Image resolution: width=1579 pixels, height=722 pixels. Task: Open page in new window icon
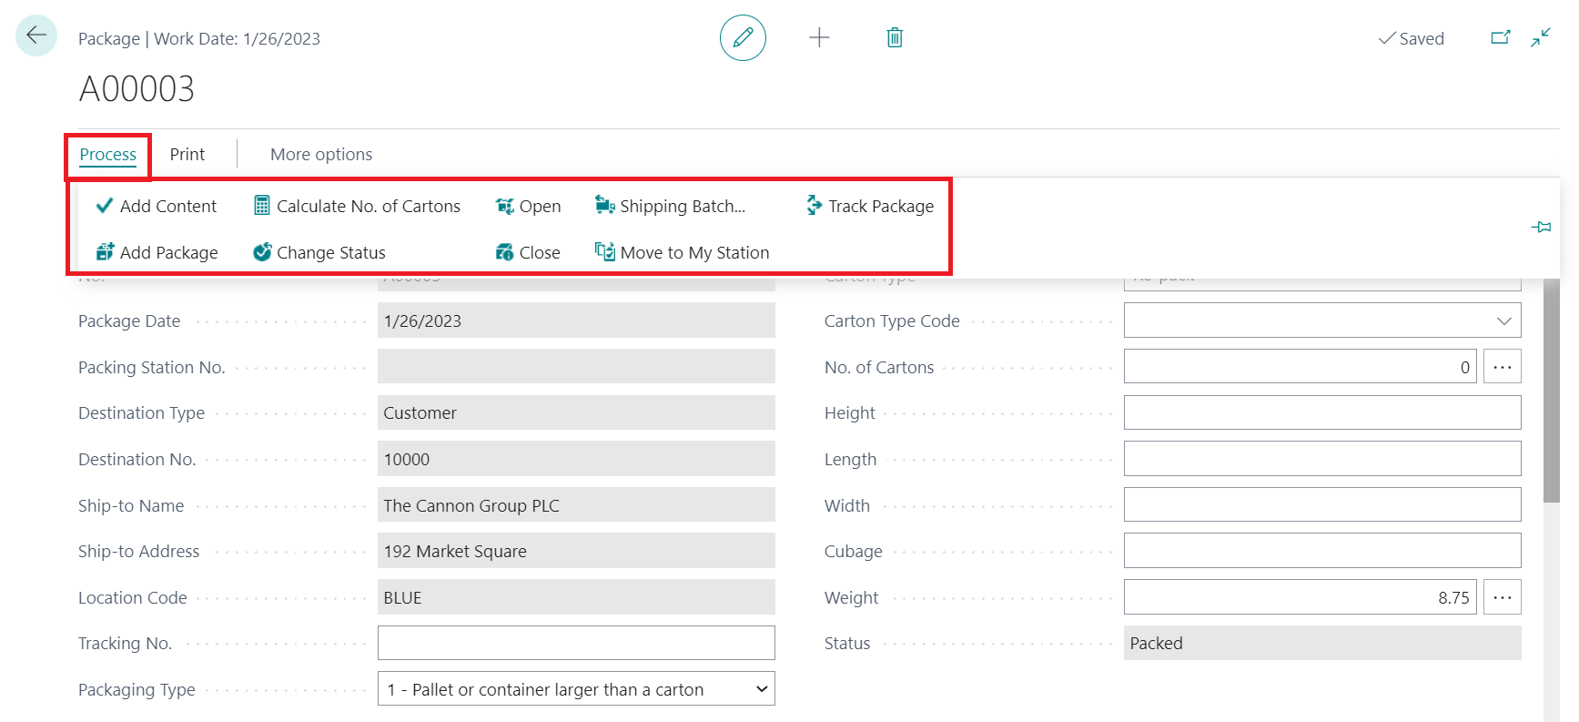click(1500, 38)
